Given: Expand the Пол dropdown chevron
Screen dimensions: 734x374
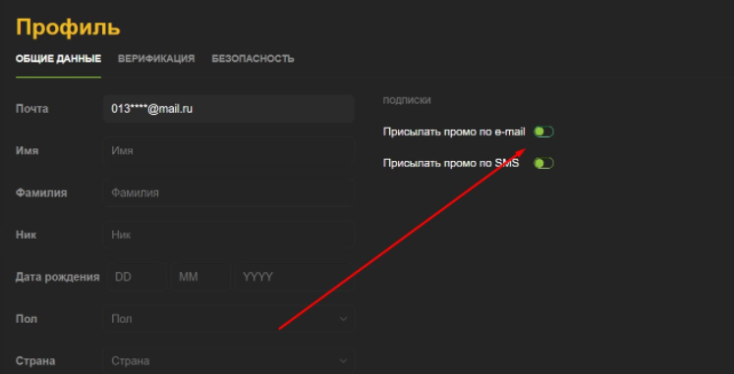Looking at the screenshot, I should pos(343,319).
